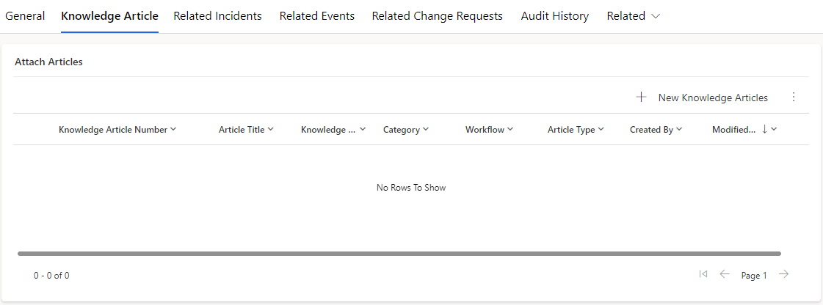This screenshot has height=305, width=823.
Task: Expand the Related tab chevron
Action: point(656,16)
